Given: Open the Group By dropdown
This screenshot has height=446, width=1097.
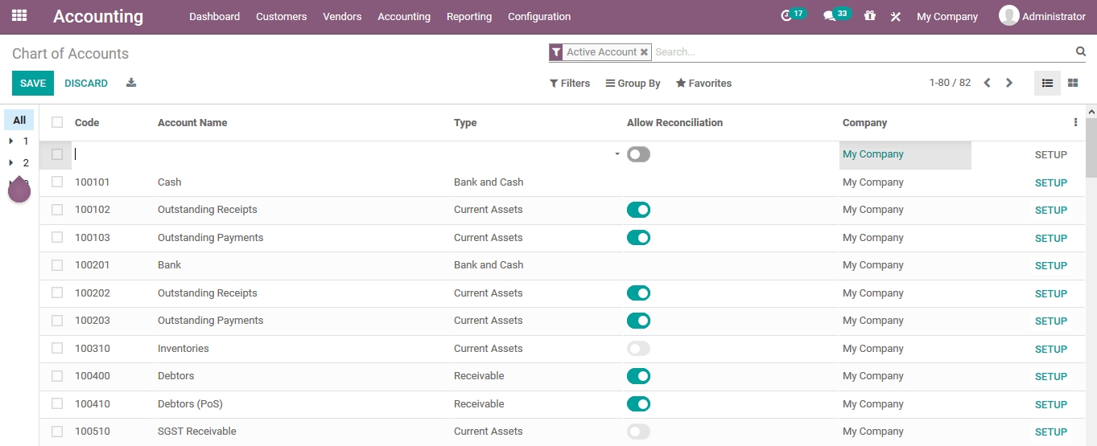Looking at the screenshot, I should [633, 84].
